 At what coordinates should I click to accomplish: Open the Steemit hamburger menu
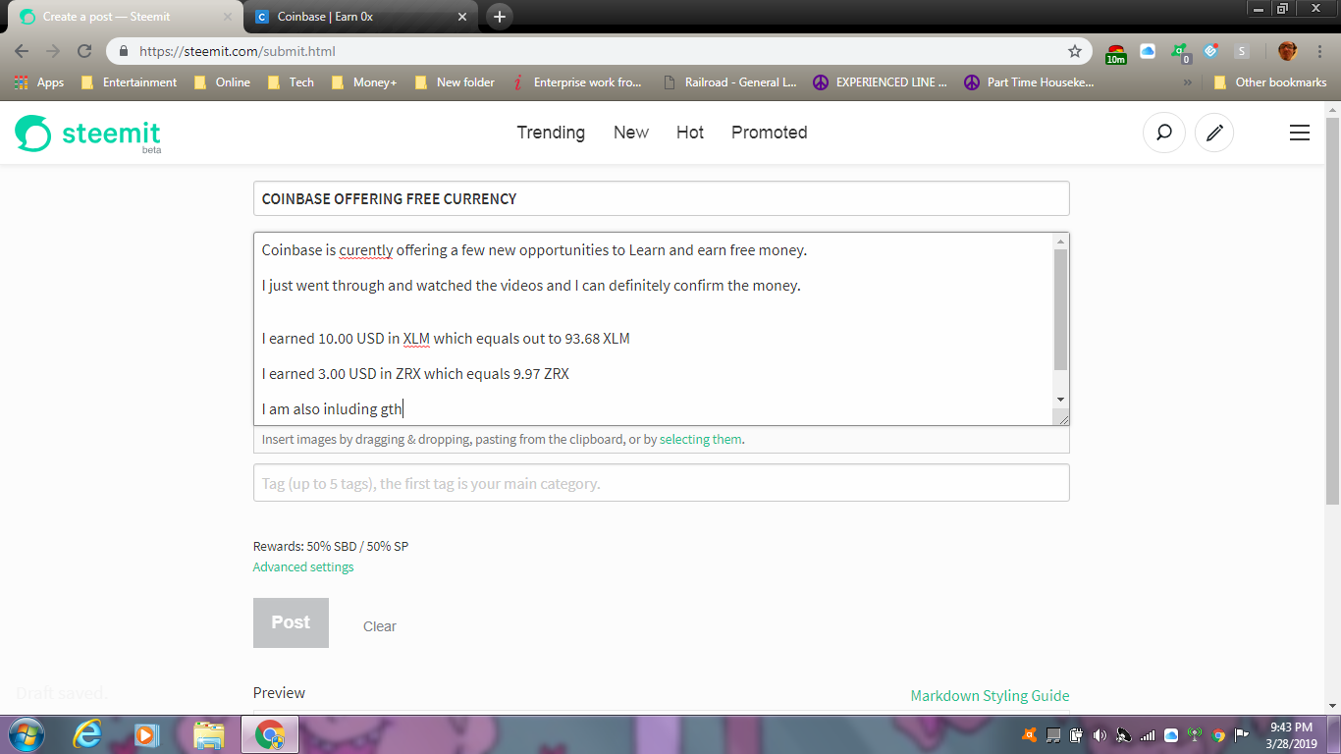(1300, 133)
